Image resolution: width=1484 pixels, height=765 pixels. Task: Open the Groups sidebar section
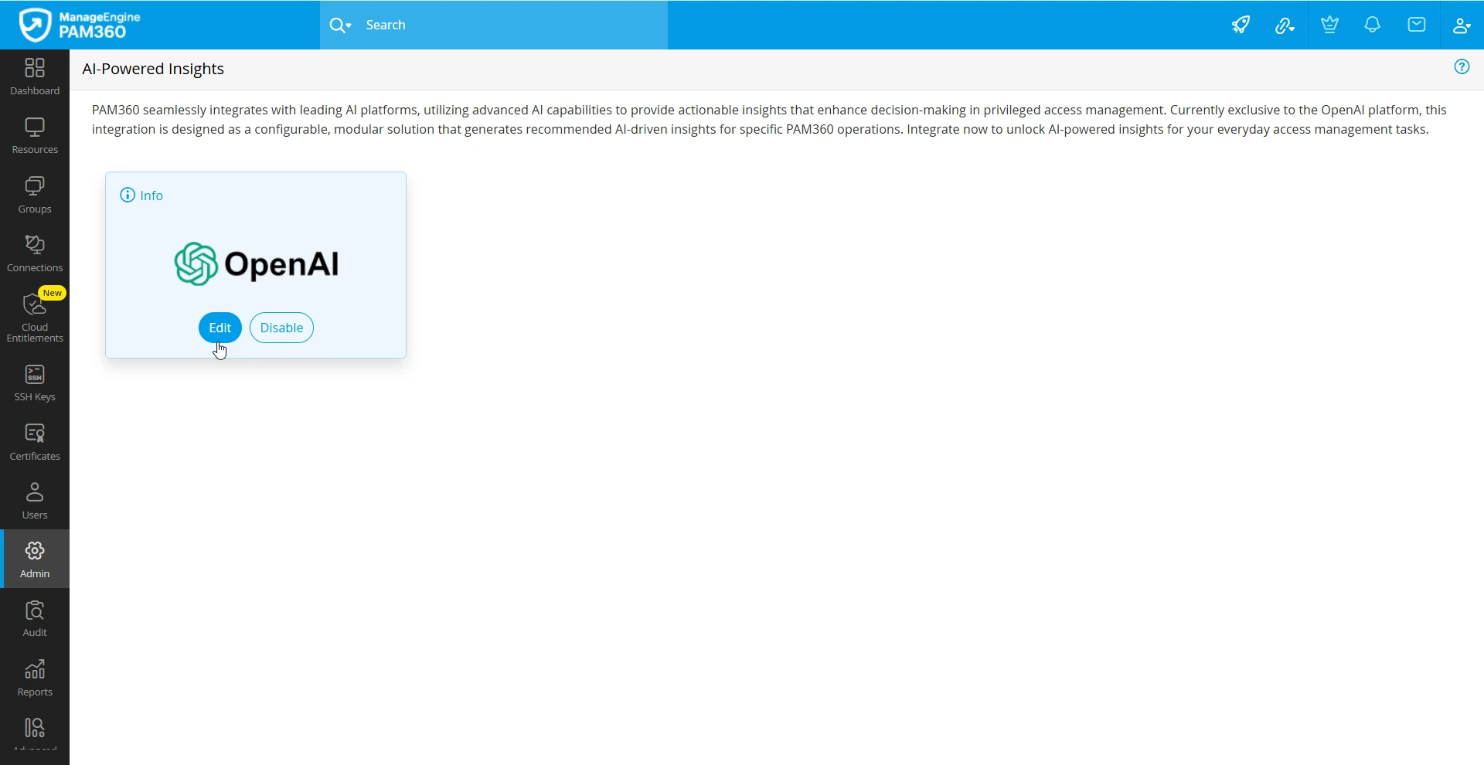[x=35, y=195]
